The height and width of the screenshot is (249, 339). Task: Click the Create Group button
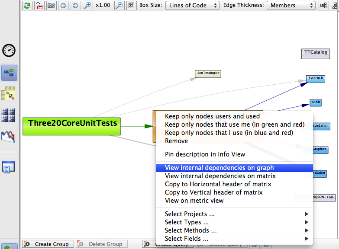coord(48,244)
